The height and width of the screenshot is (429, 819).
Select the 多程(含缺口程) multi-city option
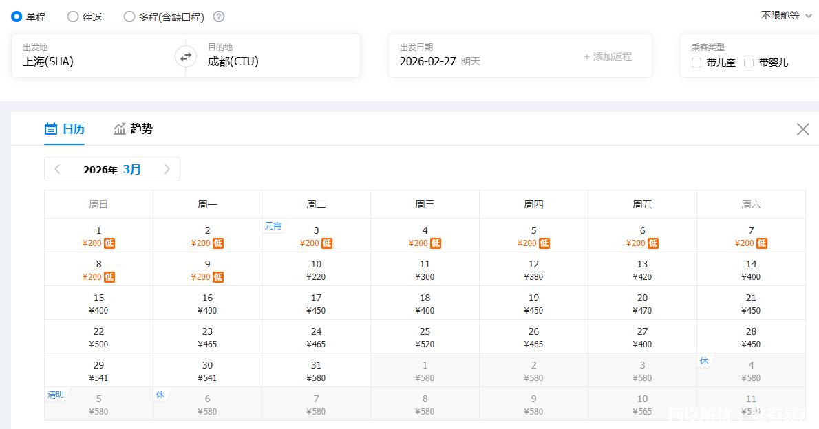pyautogui.click(x=129, y=17)
